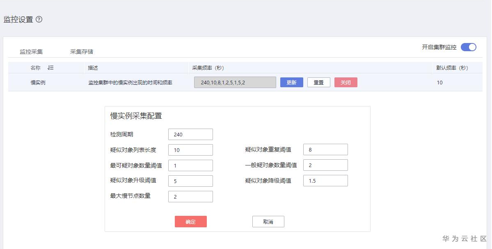
Task: Click the 疑似对象列表长度 input box
Action: (x=190, y=150)
